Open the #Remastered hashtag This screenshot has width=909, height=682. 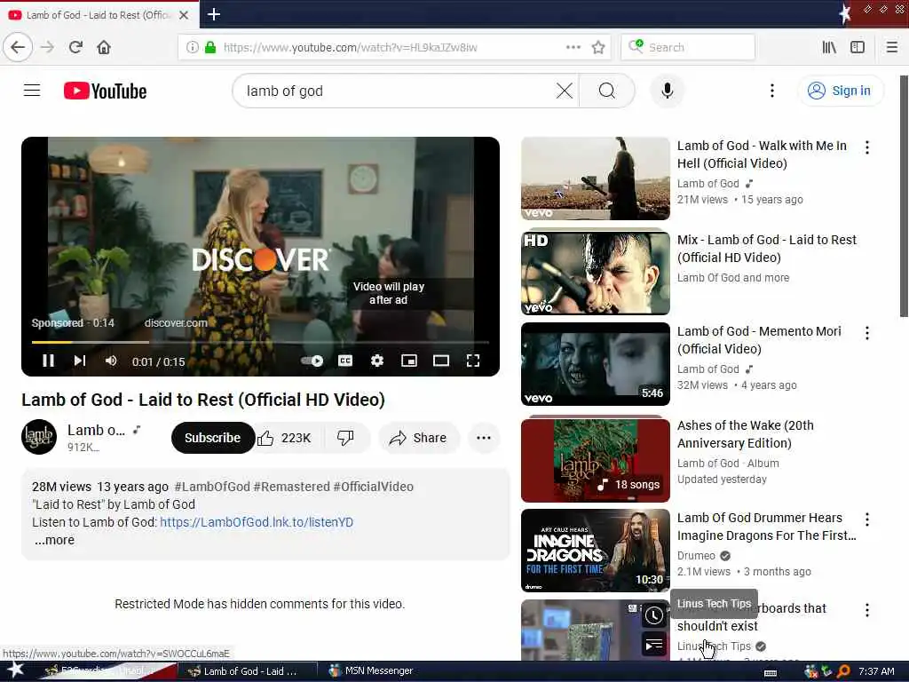coord(291,487)
